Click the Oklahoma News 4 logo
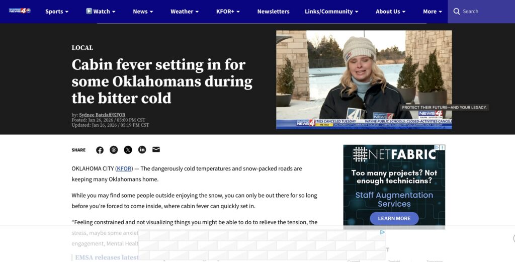Screen dimensions: 515x262 coord(20,11)
